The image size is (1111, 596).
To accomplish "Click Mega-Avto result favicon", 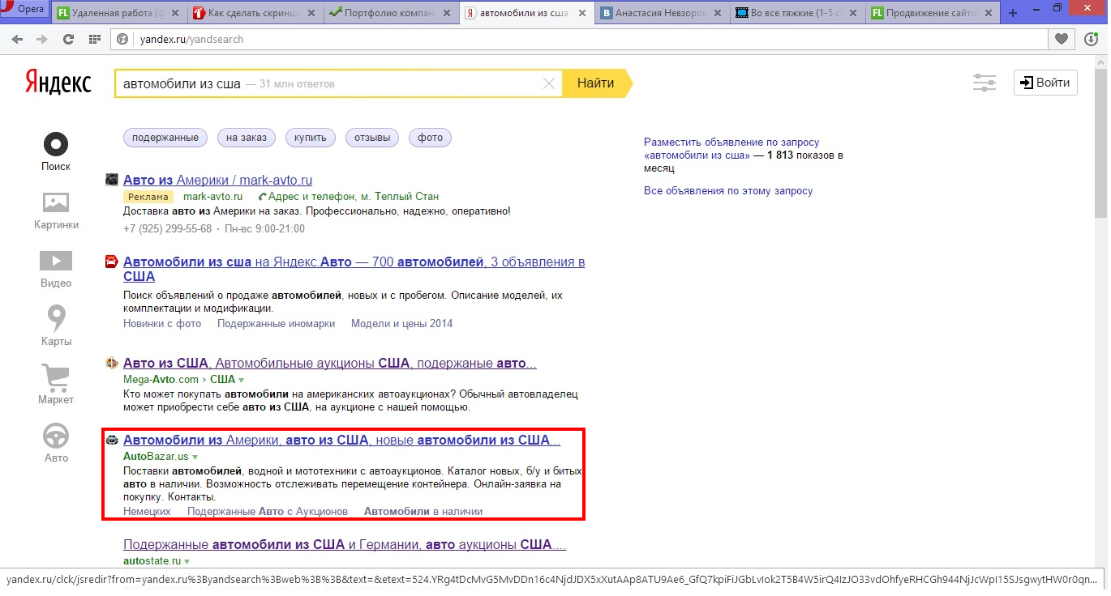I will [112, 363].
